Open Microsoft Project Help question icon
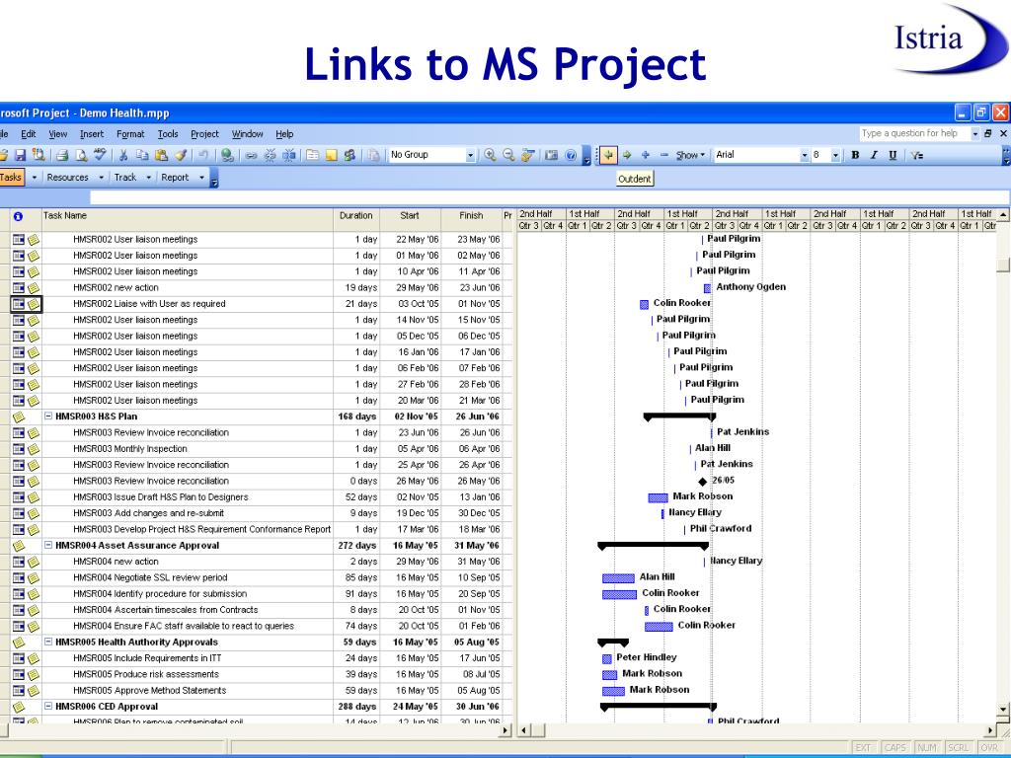 tap(570, 155)
